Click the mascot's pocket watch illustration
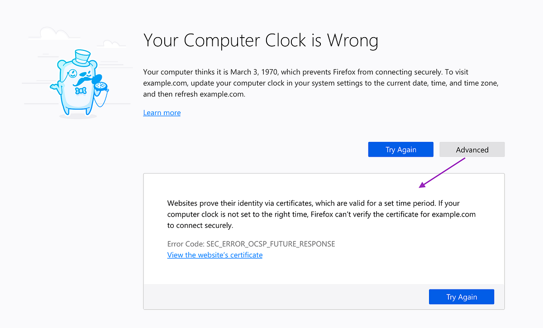 pos(101,86)
